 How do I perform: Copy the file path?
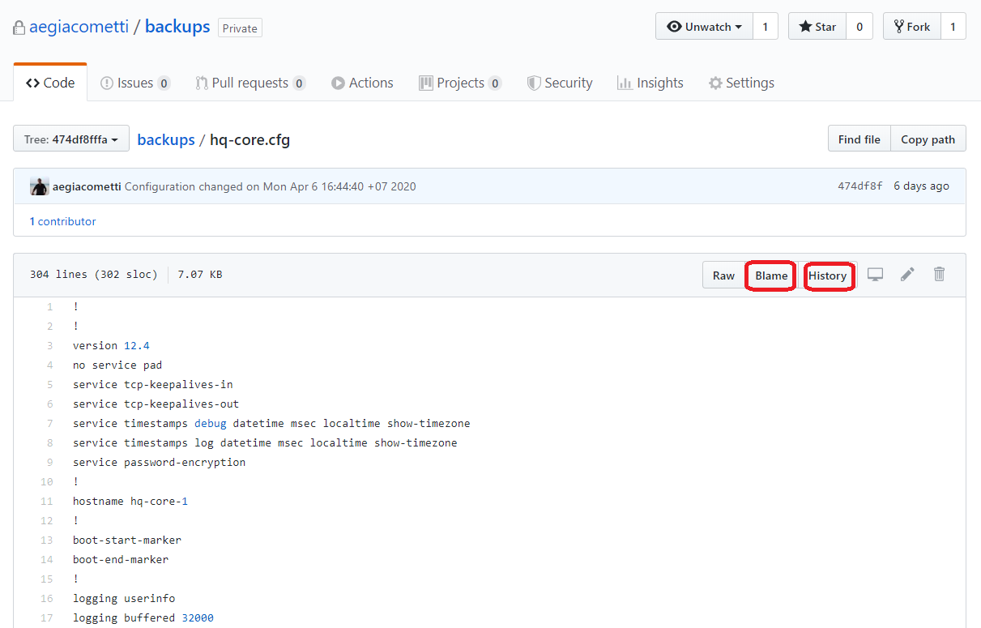[928, 139]
